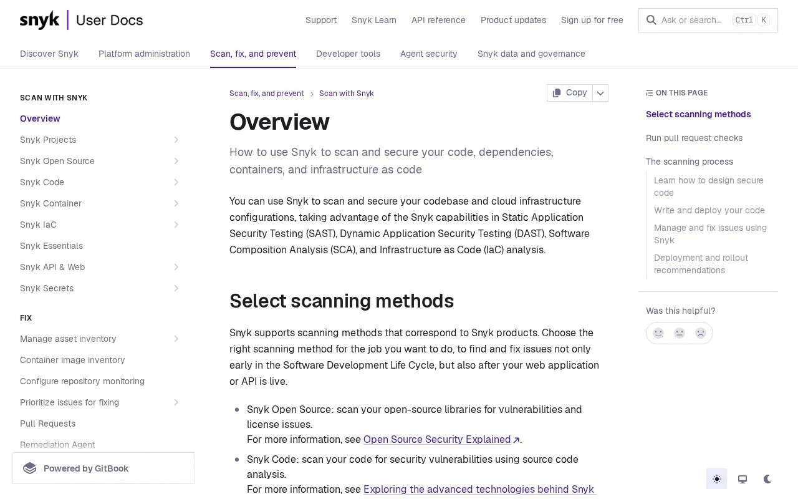Open Remediation Agent sidebar page
This screenshot has width=798, height=499.
57,445
